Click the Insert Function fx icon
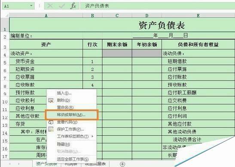This screenshot has width=235, height=167. click(x=73, y=6)
